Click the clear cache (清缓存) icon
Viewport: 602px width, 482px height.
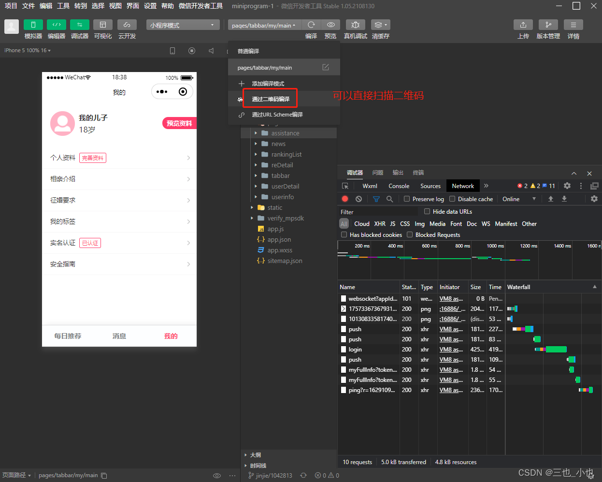tap(380, 25)
